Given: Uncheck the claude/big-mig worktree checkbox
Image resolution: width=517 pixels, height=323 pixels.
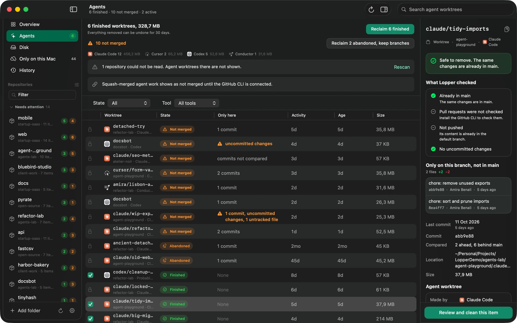Looking at the screenshot, I should 90,319.
